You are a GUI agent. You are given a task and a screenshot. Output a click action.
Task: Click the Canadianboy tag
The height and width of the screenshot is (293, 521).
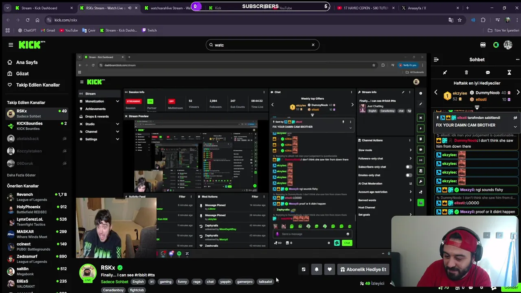click(113, 290)
